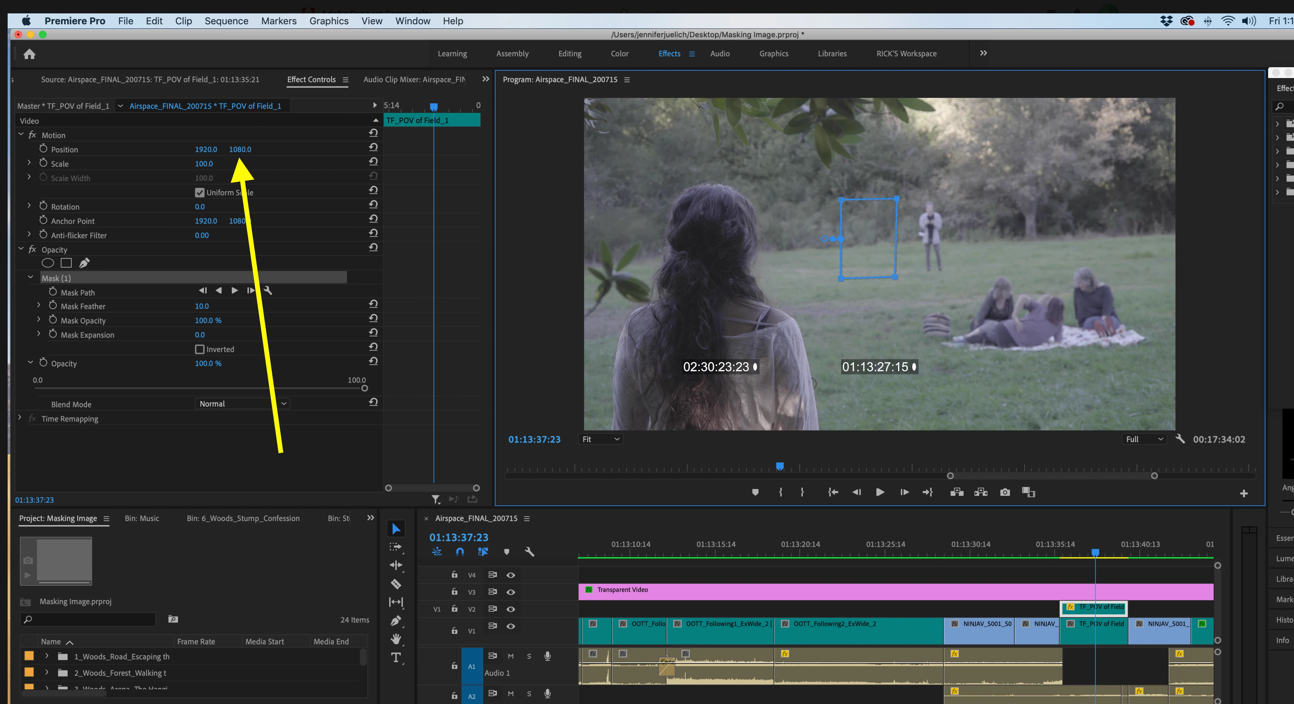Switch to the Color workspace tab
This screenshot has height=704, width=1294.
tap(619, 54)
